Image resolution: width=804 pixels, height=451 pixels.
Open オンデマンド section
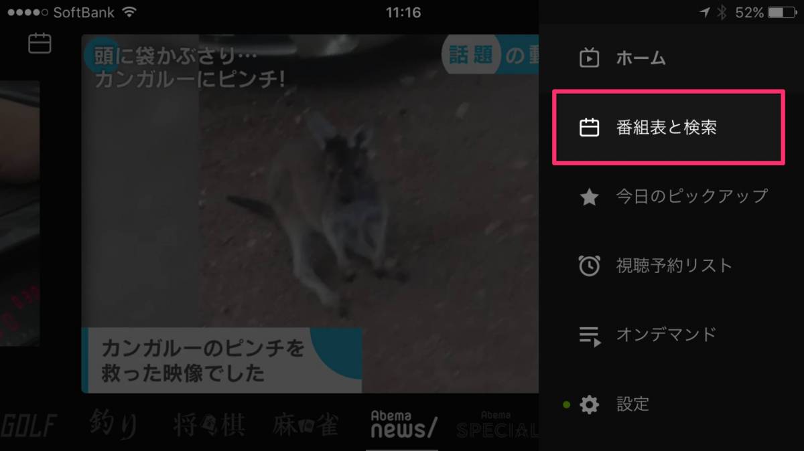tap(666, 335)
